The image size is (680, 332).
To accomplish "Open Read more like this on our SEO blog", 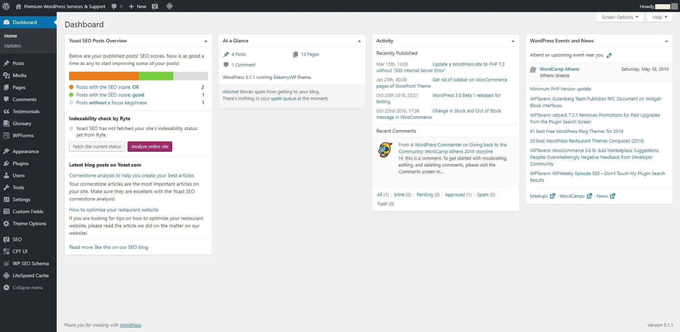I will pyautogui.click(x=108, y=247).
